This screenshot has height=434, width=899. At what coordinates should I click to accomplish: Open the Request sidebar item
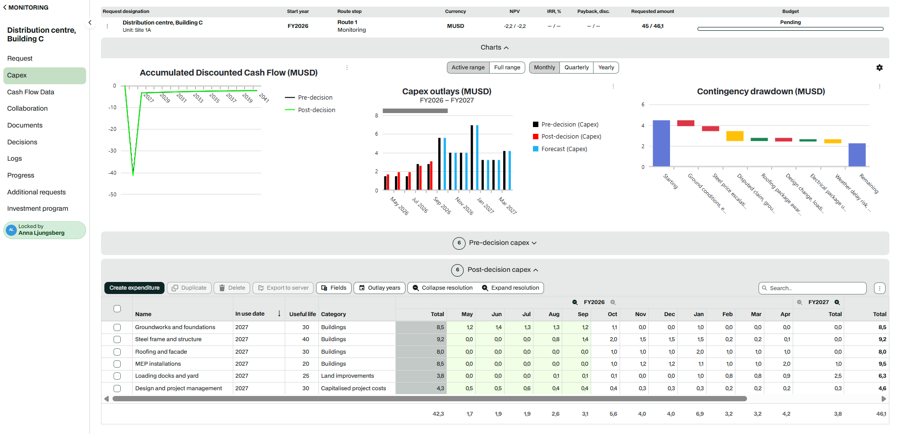click(x=20, y=59)
